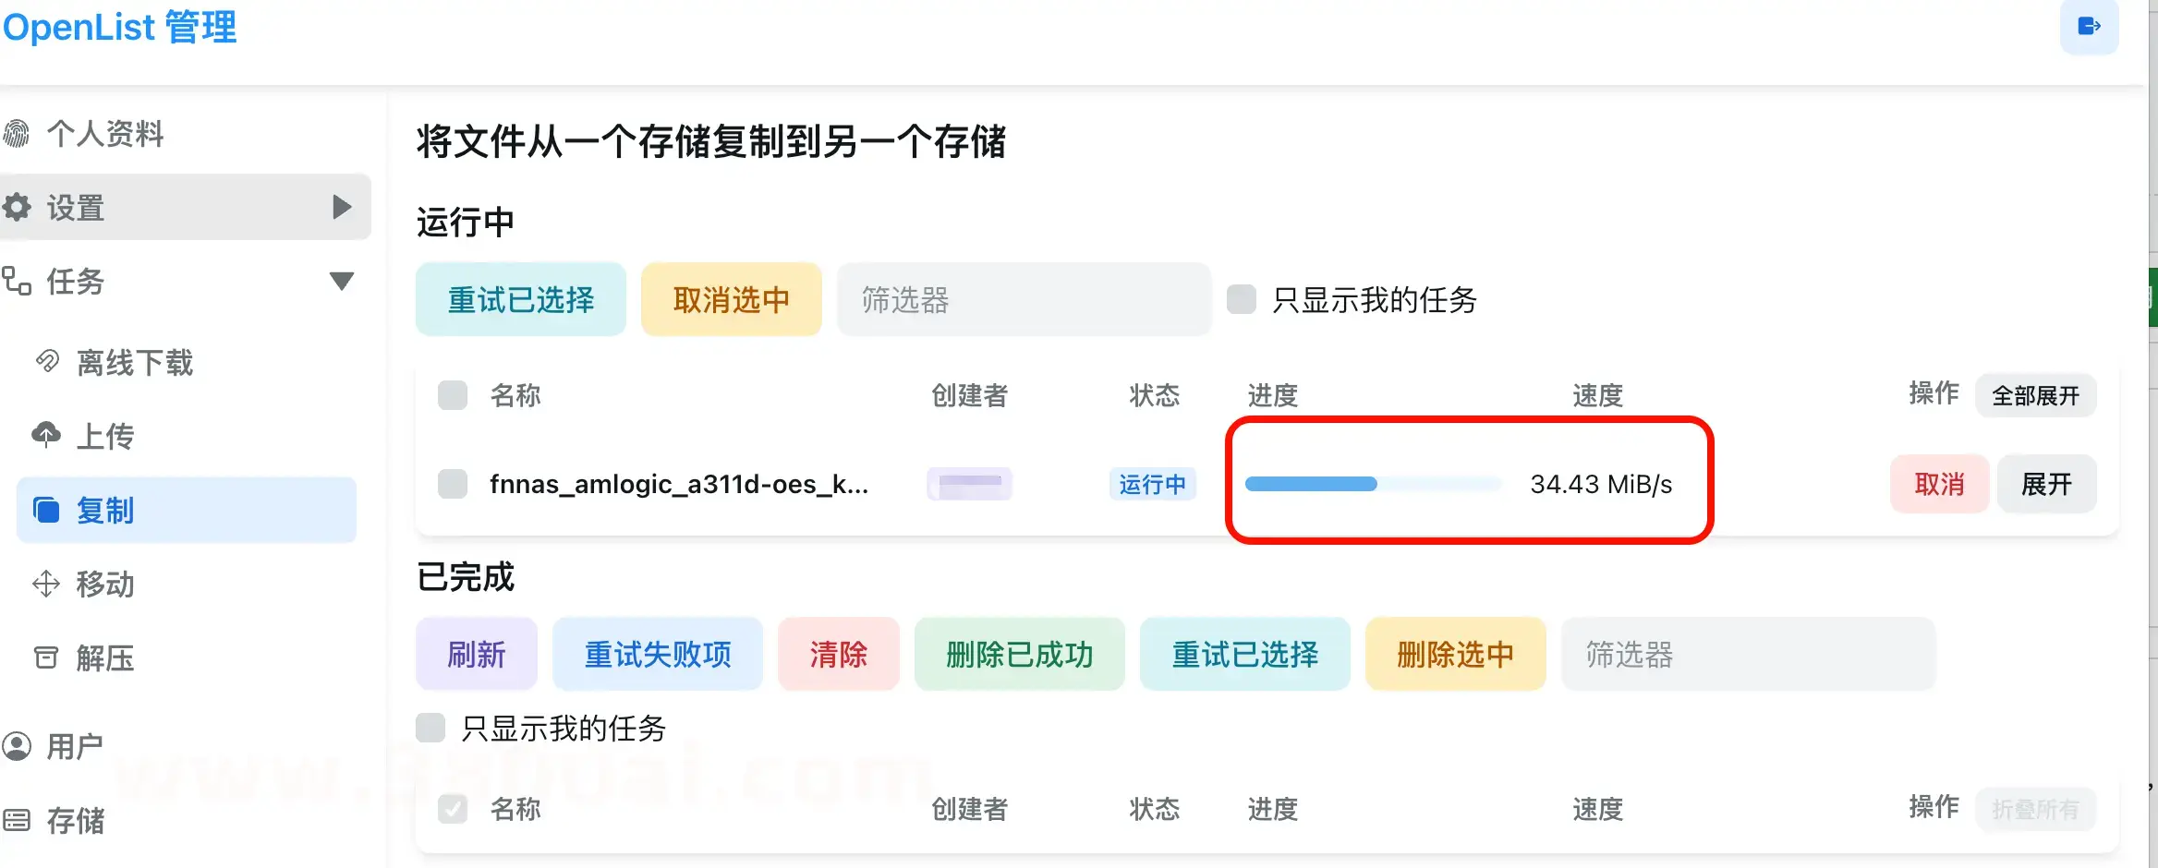2158x868 pixels.
Task: Select the 上传 upload icon in sidebar
Action: (47, 435)
